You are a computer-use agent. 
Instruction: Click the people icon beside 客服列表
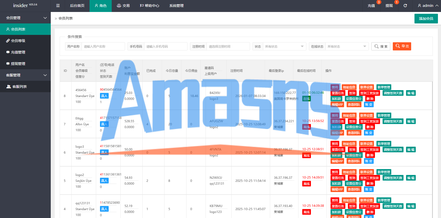[x=8, y=87]
